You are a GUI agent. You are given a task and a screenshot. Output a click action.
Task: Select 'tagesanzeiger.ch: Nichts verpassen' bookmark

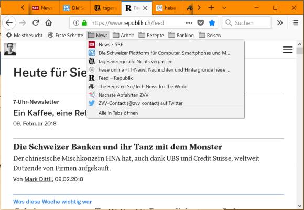166,62
